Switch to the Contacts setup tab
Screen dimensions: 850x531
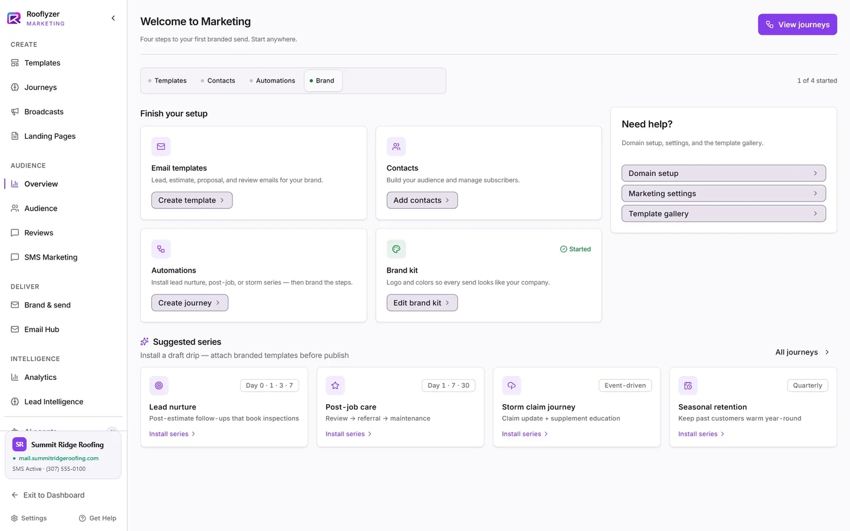click(x=218, y=81)
